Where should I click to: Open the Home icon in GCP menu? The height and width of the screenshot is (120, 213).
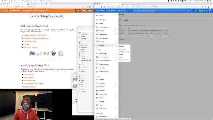coord(97,15)
